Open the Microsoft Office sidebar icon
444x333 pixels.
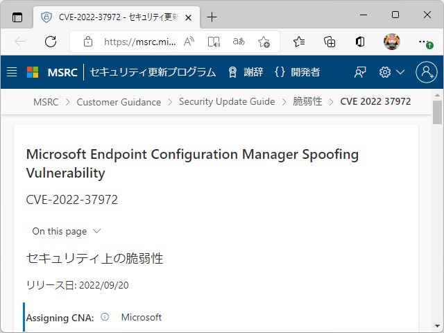click(360, 42)
